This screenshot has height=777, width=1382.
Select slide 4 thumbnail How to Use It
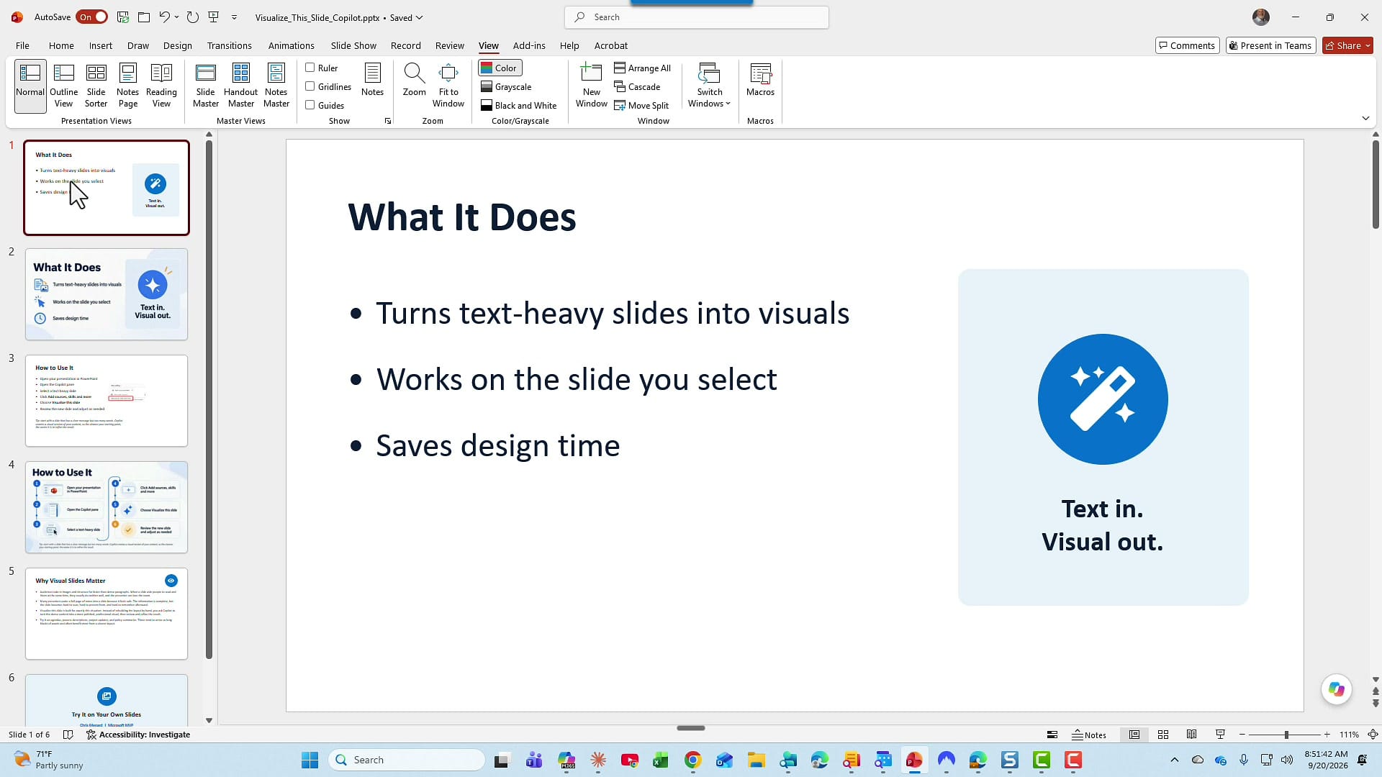pyautogui.click(x=107, y=507)
